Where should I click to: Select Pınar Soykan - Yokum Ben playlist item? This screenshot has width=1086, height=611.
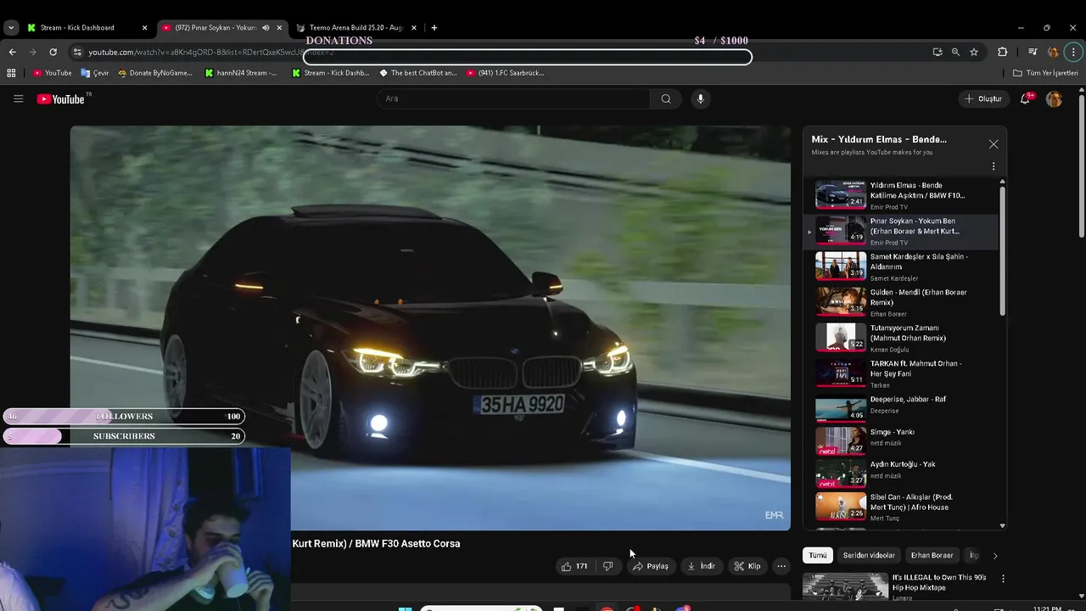point(900,231)
